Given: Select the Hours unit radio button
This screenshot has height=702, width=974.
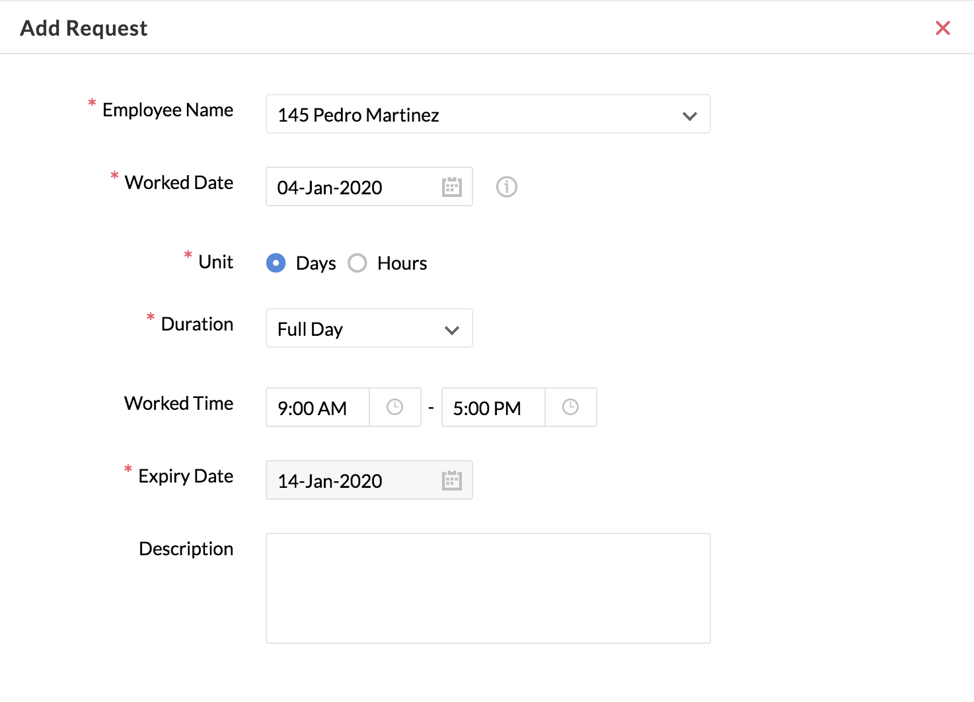Looking at the screenshot, I should 357,263.
